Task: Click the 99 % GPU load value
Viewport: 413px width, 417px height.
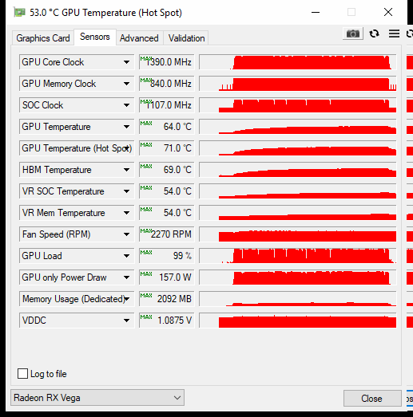Action: (x=167, y=256)
